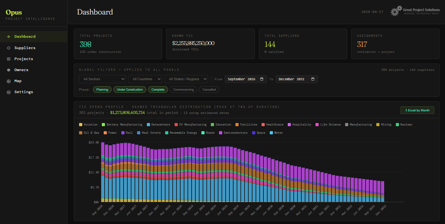
Task: Click the Map globe icon
Action: [9, 81]
